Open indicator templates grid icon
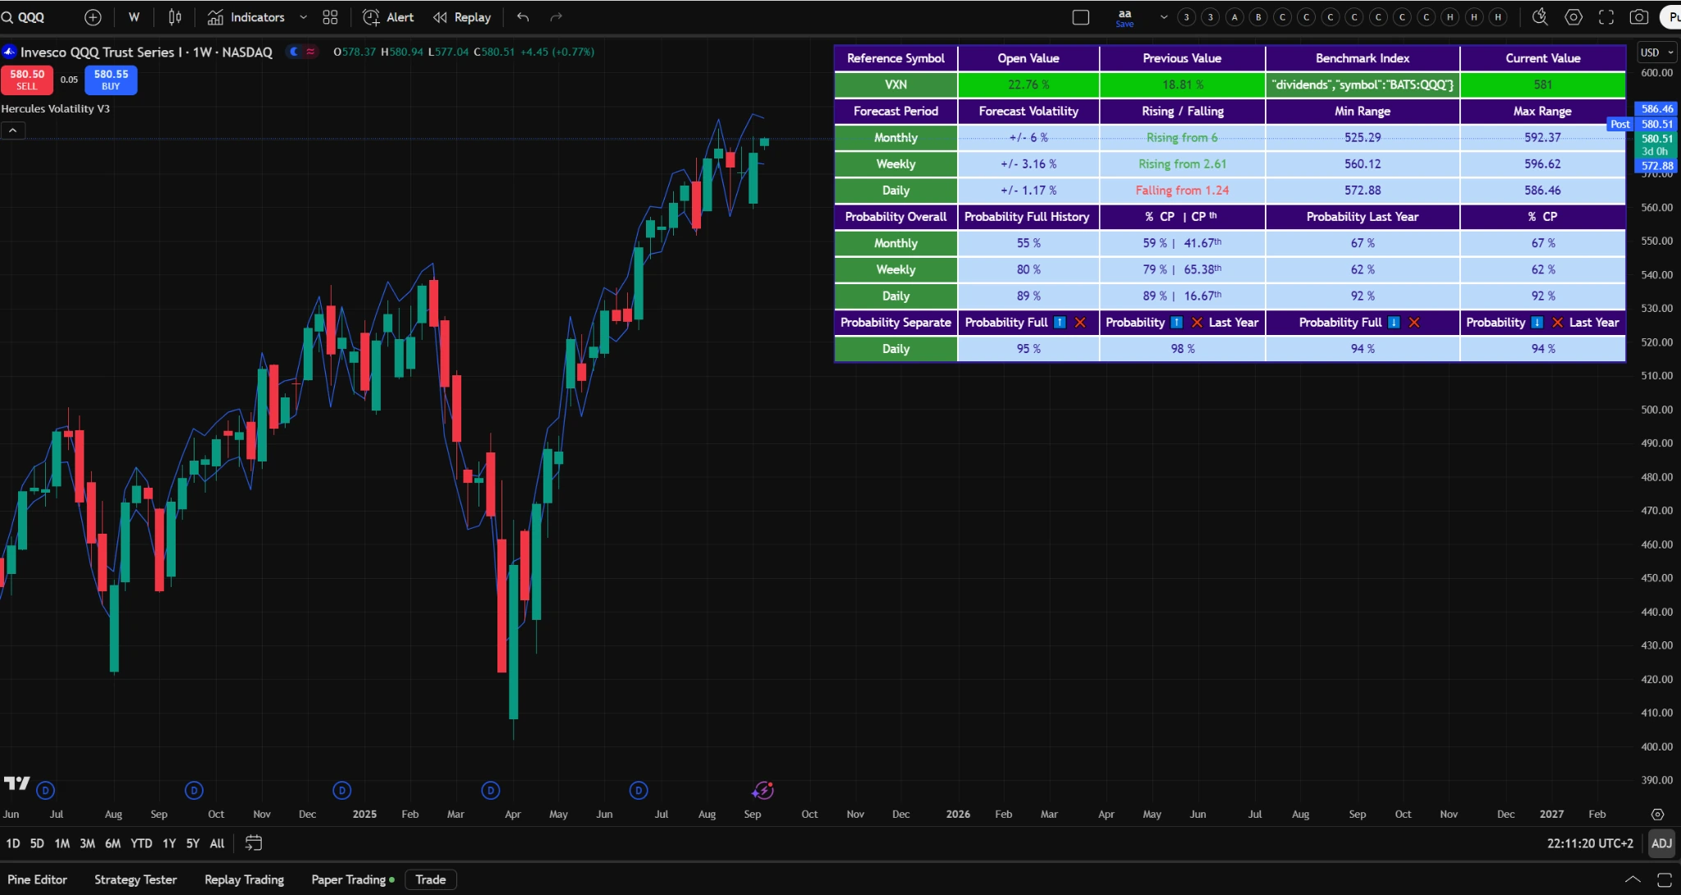The height and width of the screenshot is (895, 1681). pyautogui.click(x=330, y=17)
